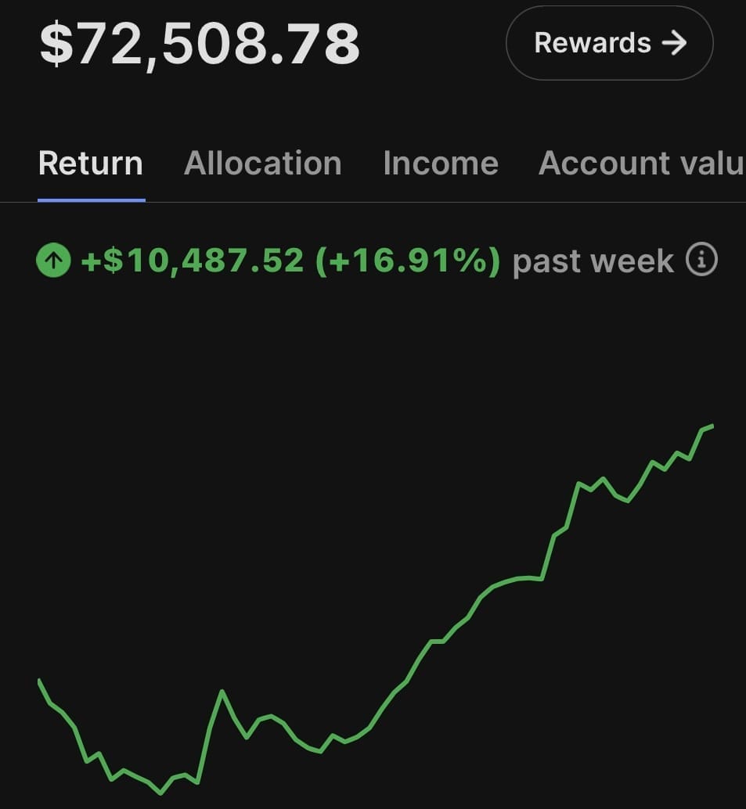The width and height of the screenshot is (746, 809).
Task: Open the Income tab
Action: pyautogui.click(x=440, y=164)
